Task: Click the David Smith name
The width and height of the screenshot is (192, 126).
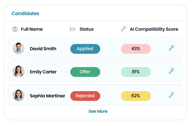Action: click(43, 49)
